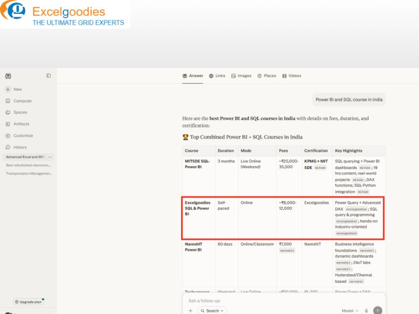The width and height of the screenshot is (419, 314).
Task: Switch to the Links tab
Action: (x=217, y=76)
